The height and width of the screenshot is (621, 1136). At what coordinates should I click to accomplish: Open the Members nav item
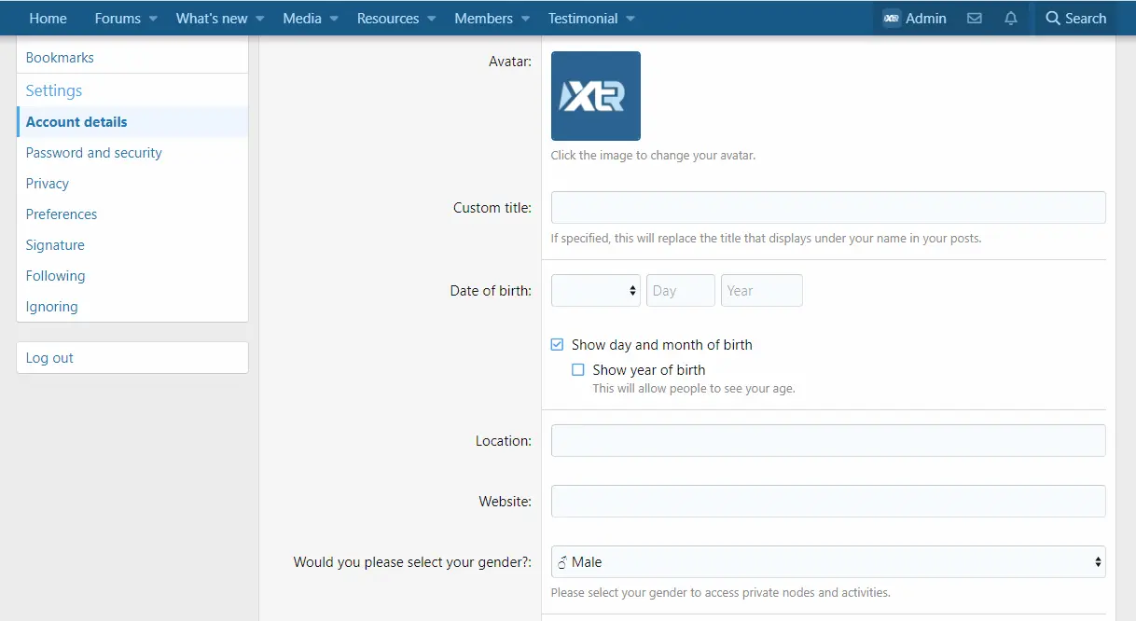(483, 19)
